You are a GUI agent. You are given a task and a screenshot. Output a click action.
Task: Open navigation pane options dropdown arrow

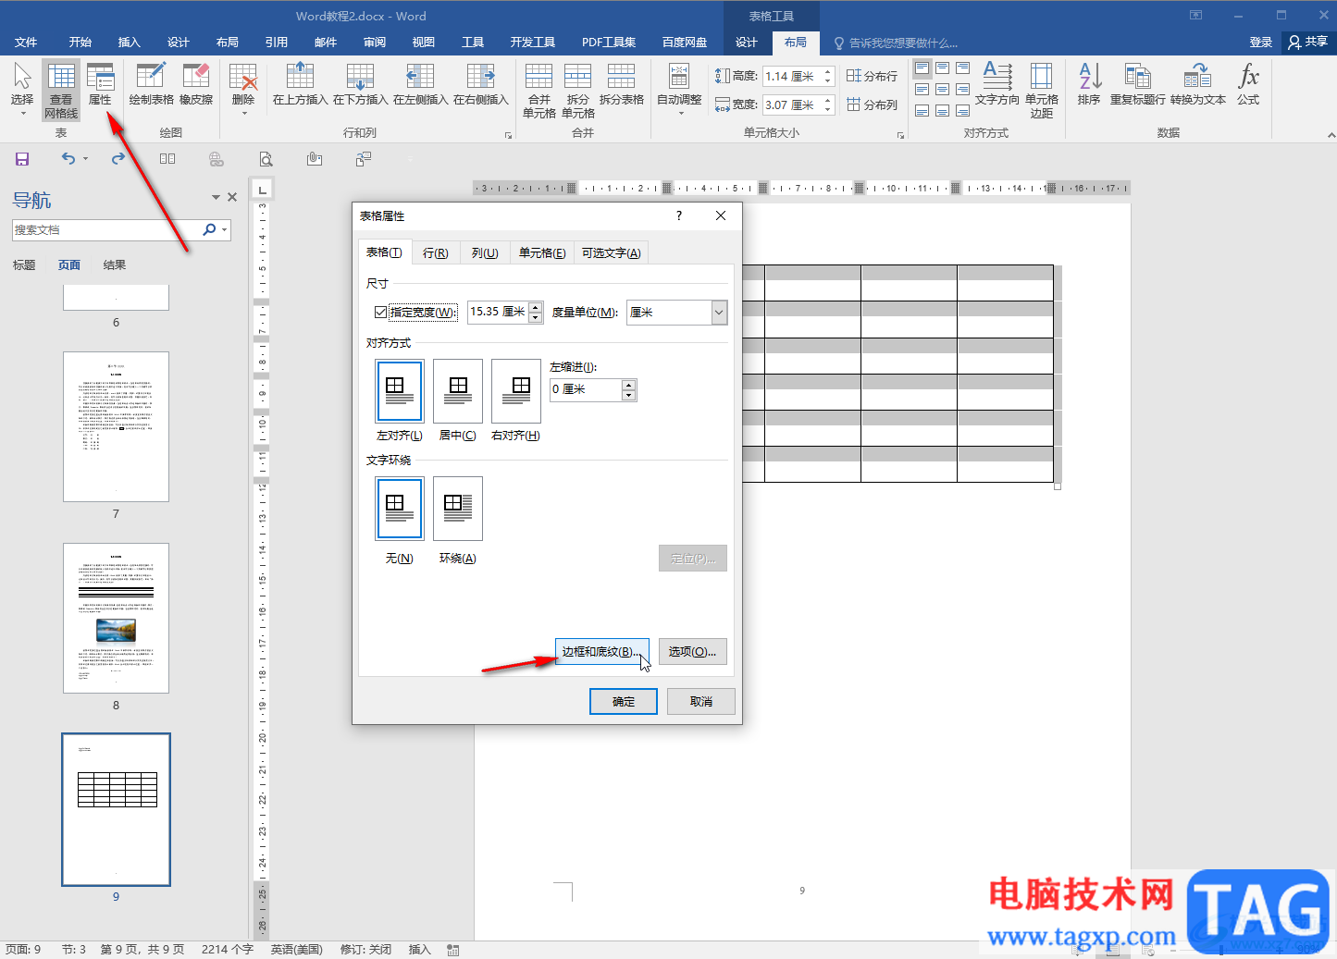pyautogui.click(x=216, y=197)
